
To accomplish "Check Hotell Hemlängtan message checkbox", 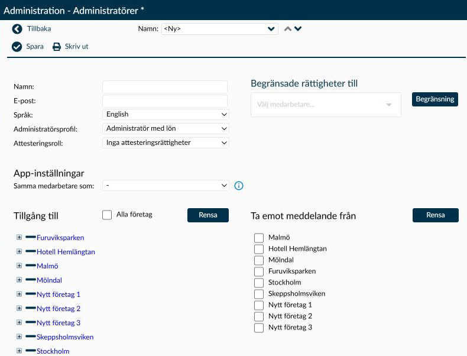I will click(x=259, y=249).
